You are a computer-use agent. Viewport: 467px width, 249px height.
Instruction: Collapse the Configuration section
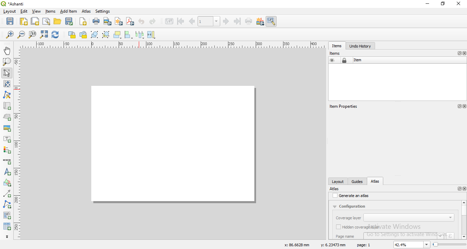pyautogui.click(x=335, y=207)
